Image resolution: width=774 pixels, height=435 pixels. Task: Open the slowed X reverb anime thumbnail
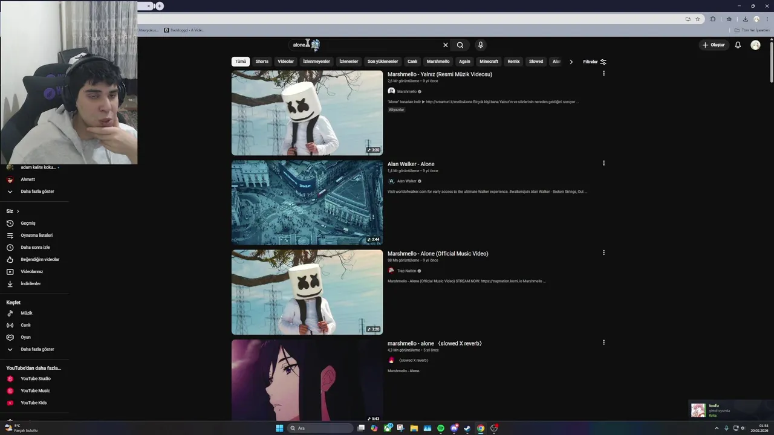click(307, 381)
